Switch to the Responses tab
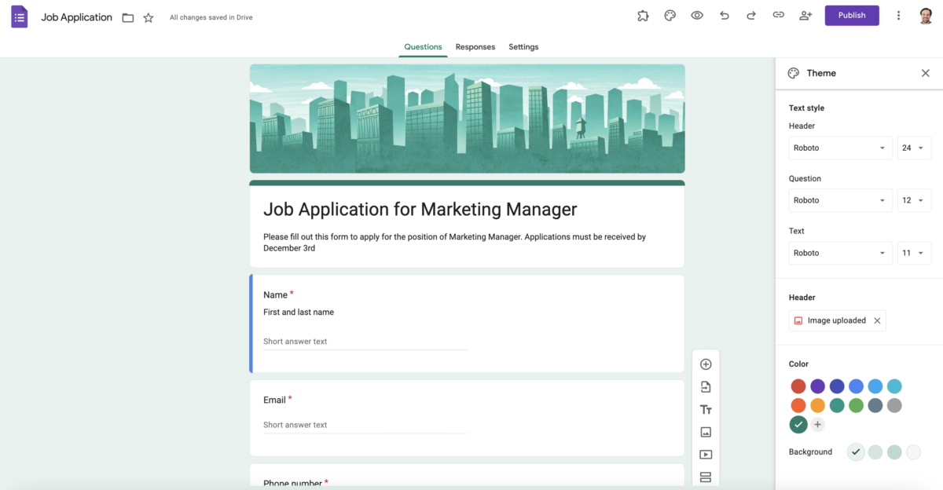The height and width of the screenshot is (490, 943). [475, 47]
